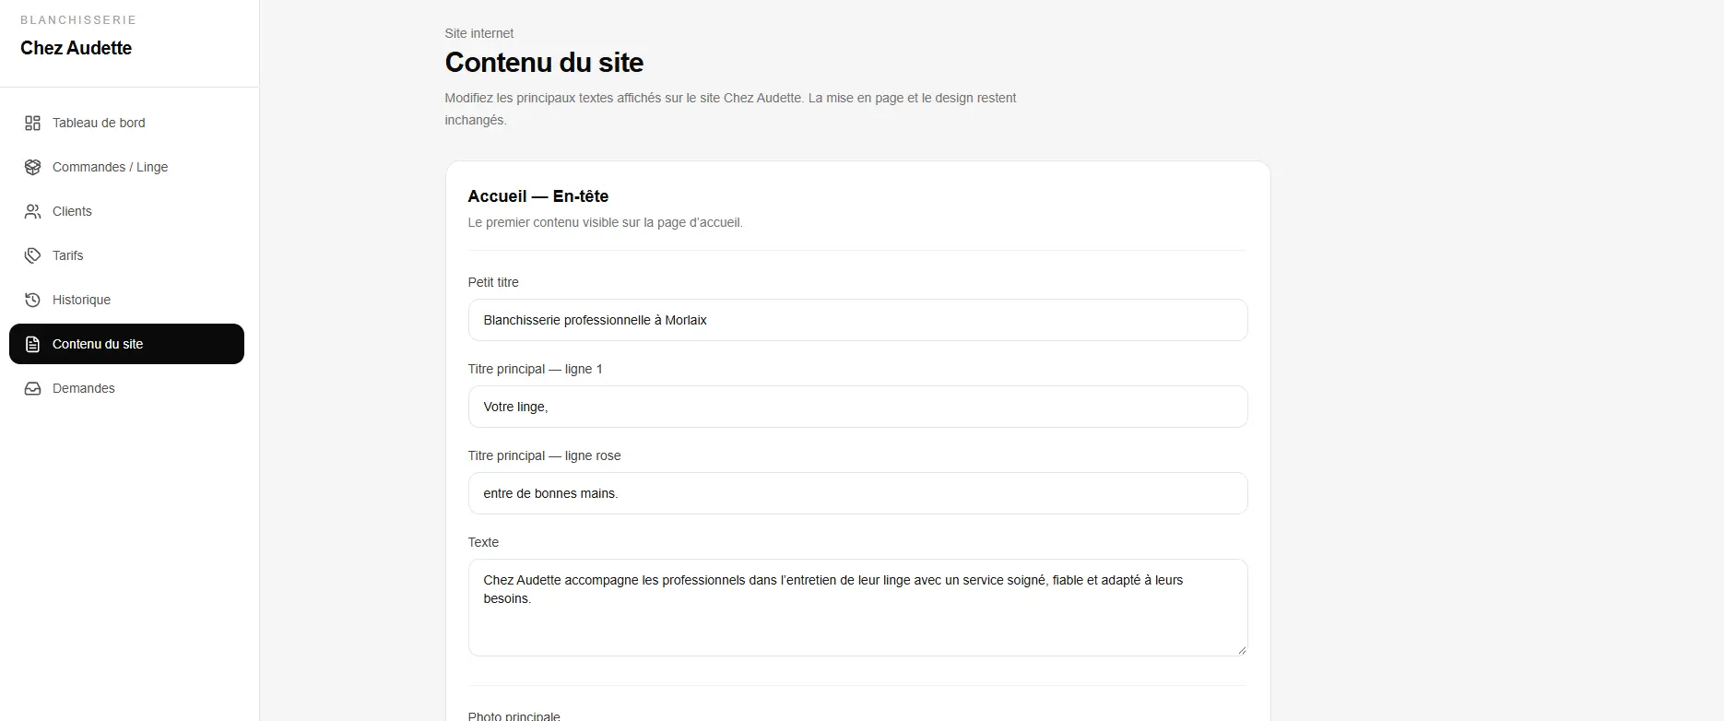Click the Chez Audette brand title

tap(76, 48)
